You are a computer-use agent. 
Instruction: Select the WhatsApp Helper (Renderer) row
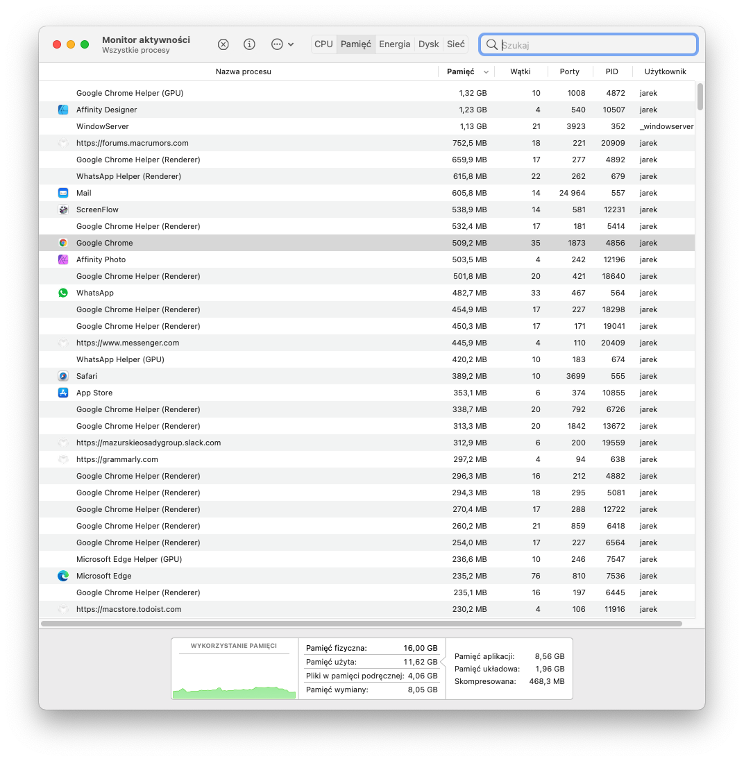tap(366, 177)
